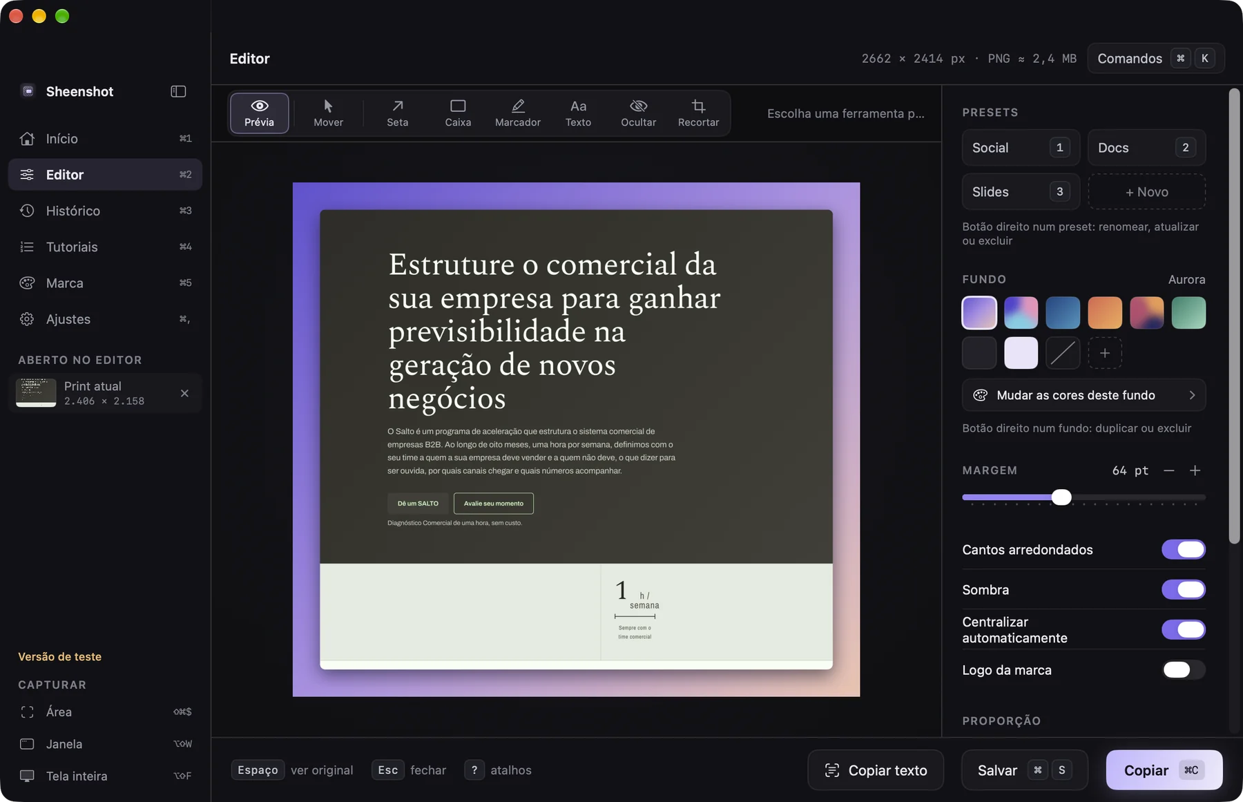Disable Centralizar automaticamente switch
Screen dimensions: 1243x802
pyautogui.click(x=1183, y=629)
